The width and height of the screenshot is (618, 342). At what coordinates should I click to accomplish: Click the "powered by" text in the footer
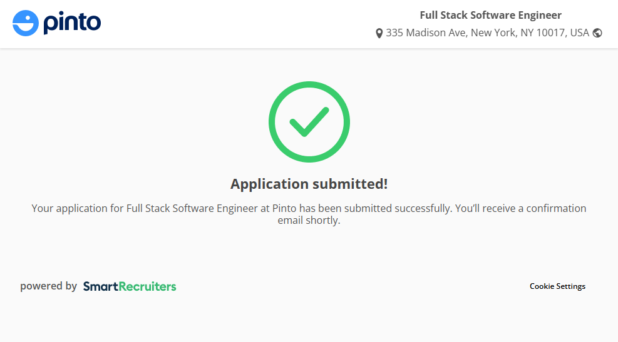click(48, 286)
